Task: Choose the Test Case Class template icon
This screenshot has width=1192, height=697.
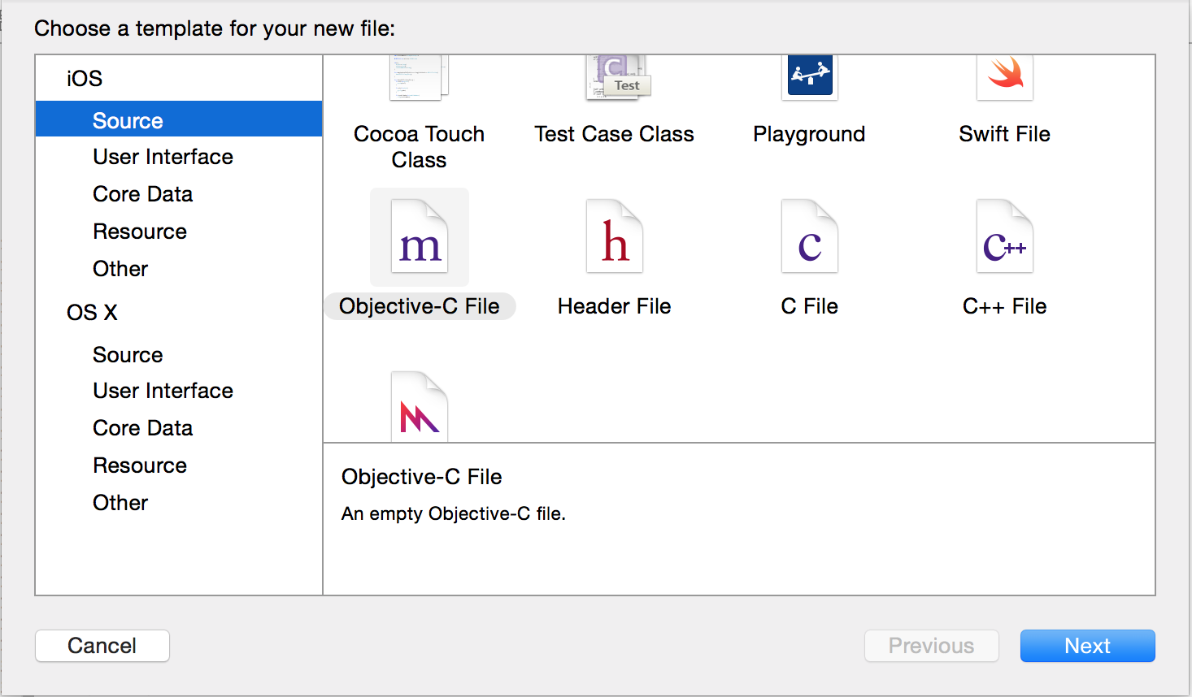Action: tap(618, 78)
